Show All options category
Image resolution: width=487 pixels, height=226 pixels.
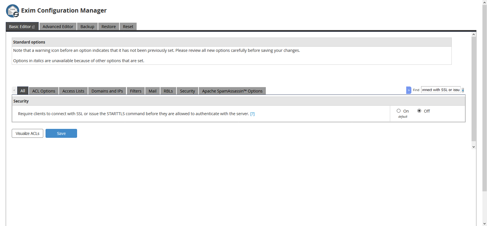pos(23,91)
